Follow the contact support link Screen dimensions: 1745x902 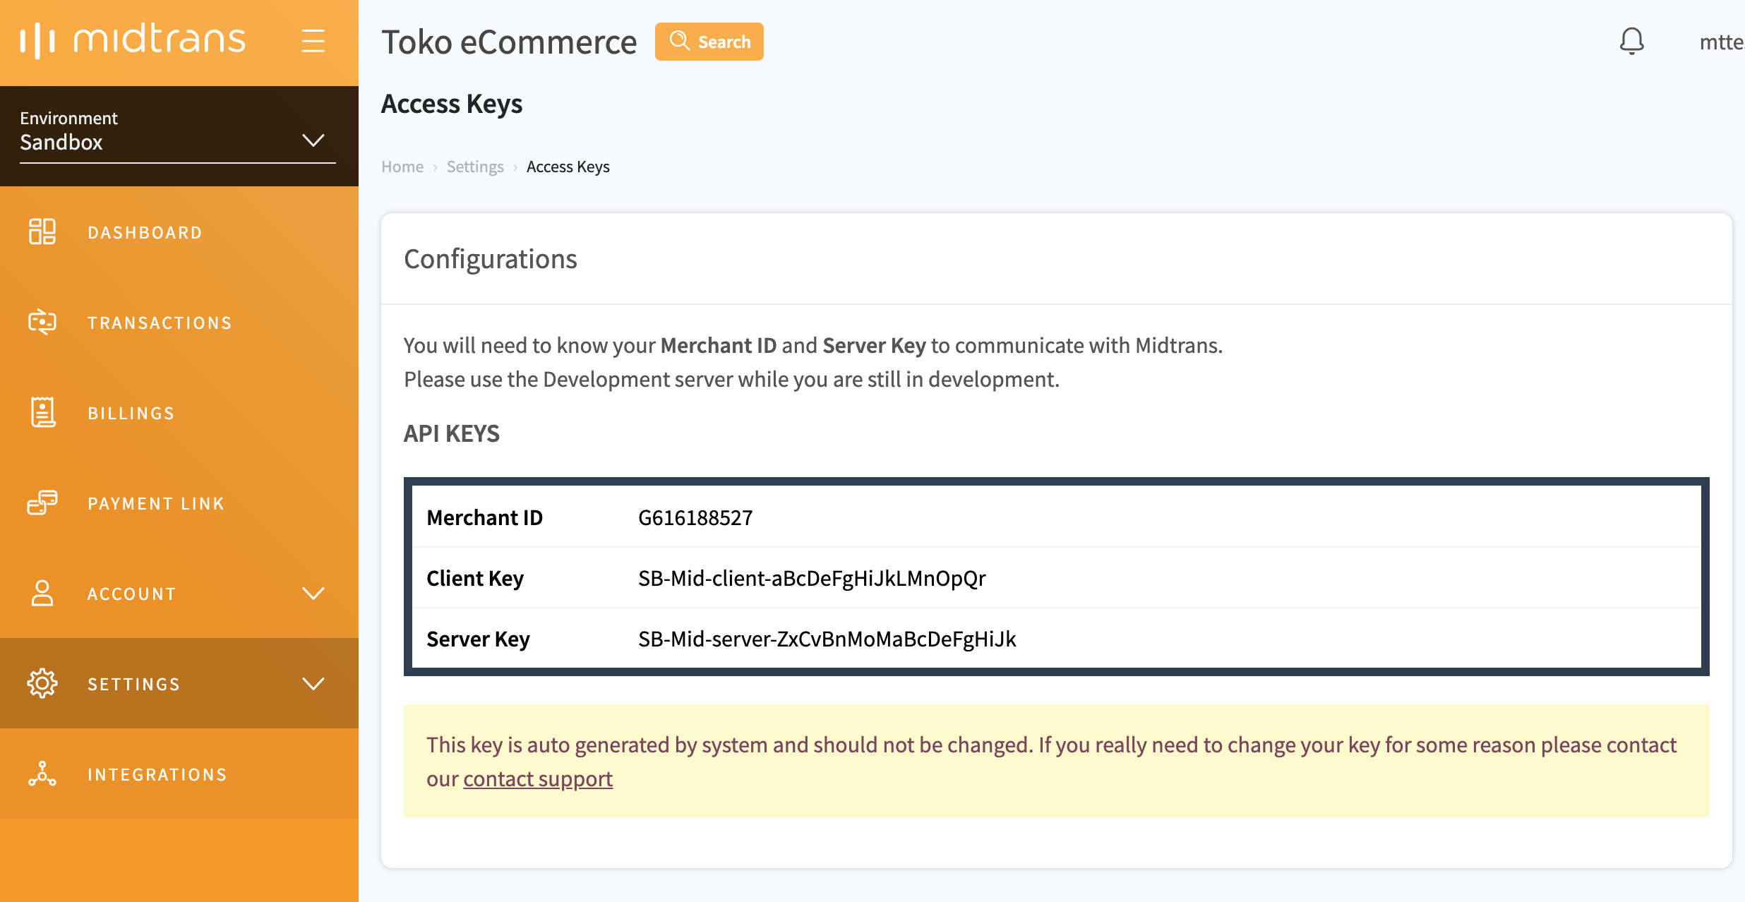(537, 779)
